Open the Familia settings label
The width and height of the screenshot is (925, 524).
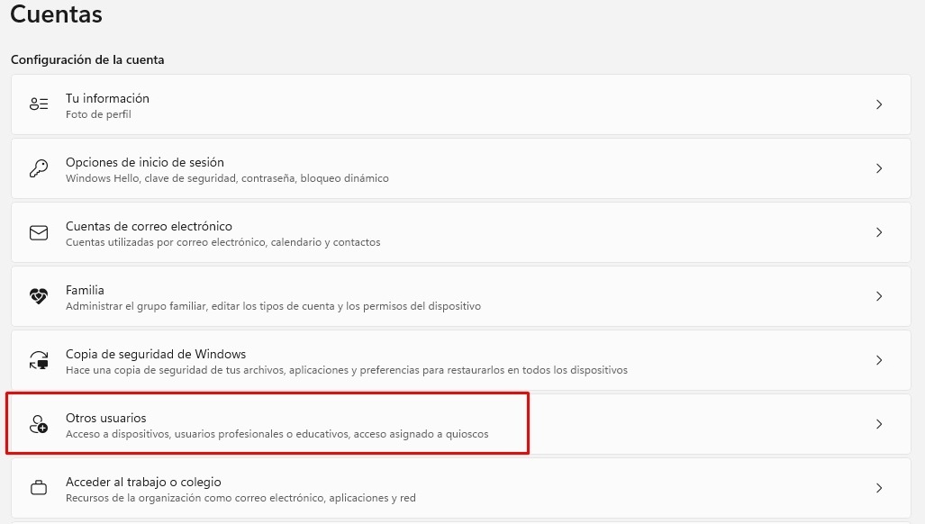click(x=85, y=290)
